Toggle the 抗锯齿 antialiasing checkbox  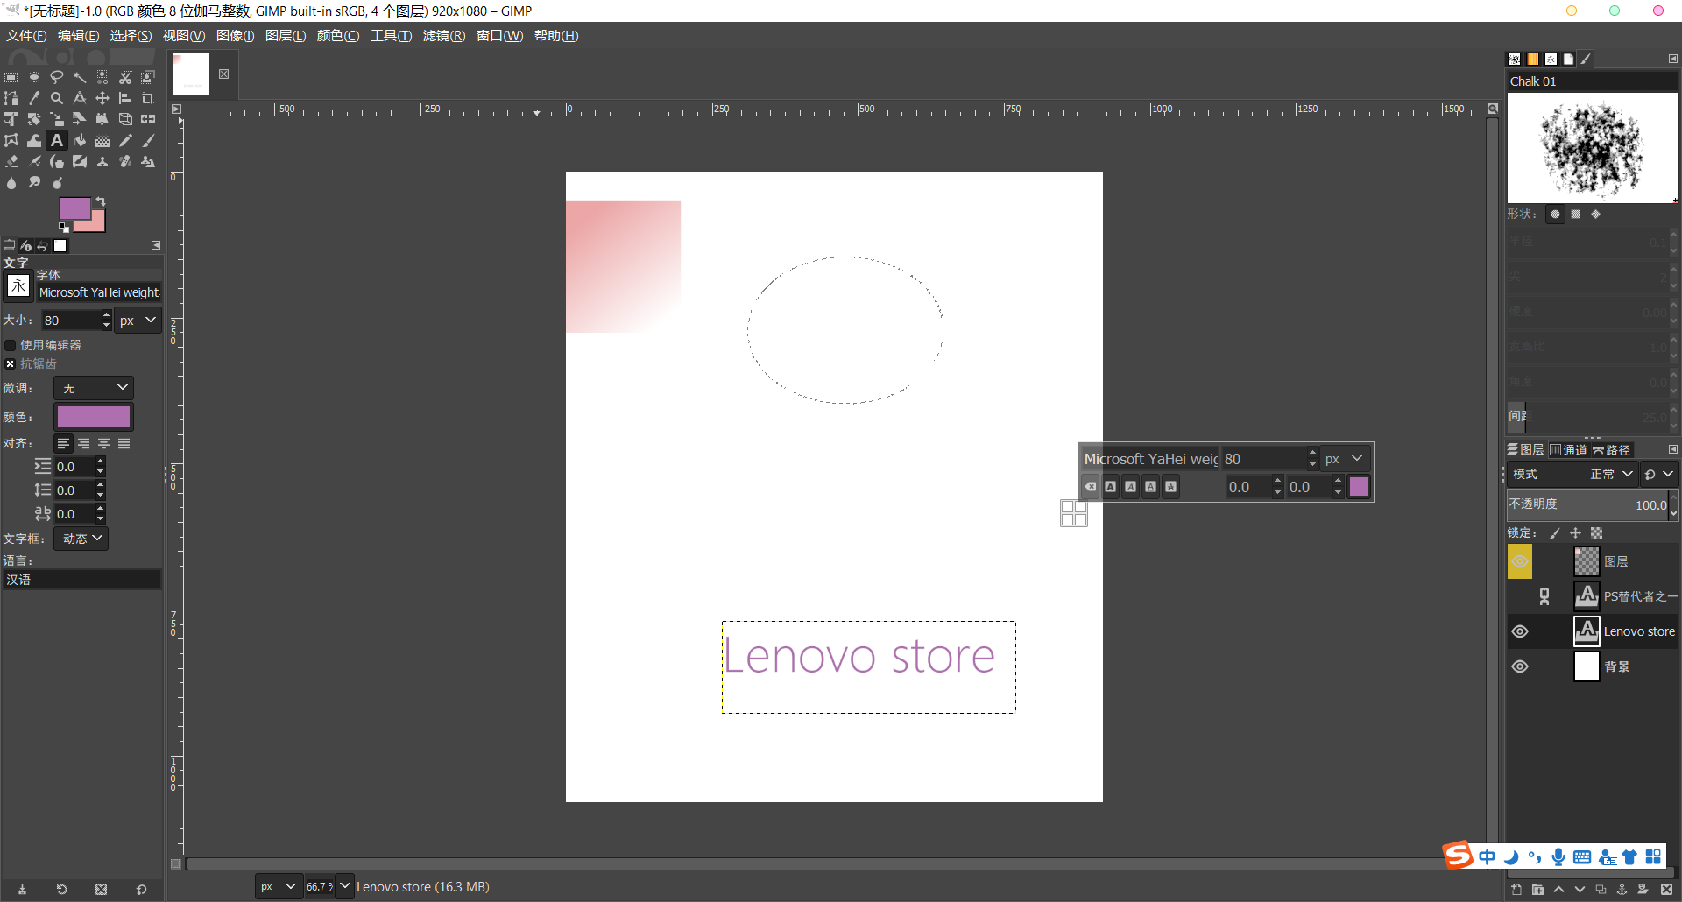click(x=11, y=363)
